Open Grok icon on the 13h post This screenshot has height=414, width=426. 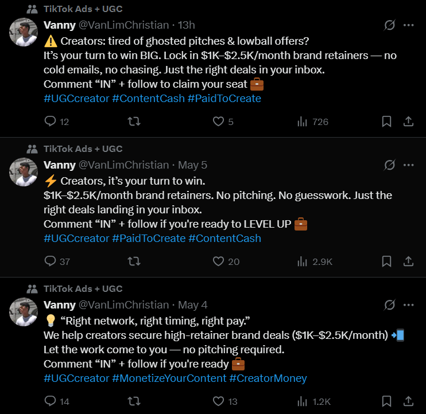pyautogui.click(x=390, y=25)
